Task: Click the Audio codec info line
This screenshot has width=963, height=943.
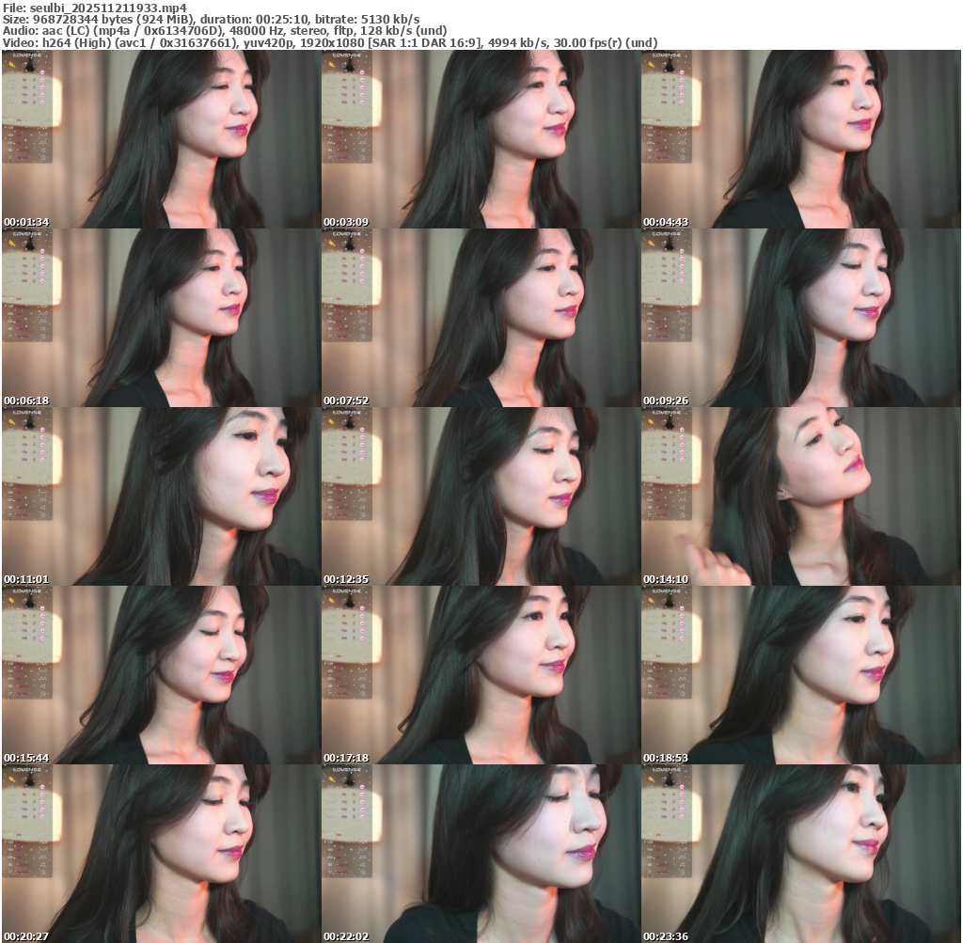Action: tap(224, 31)
